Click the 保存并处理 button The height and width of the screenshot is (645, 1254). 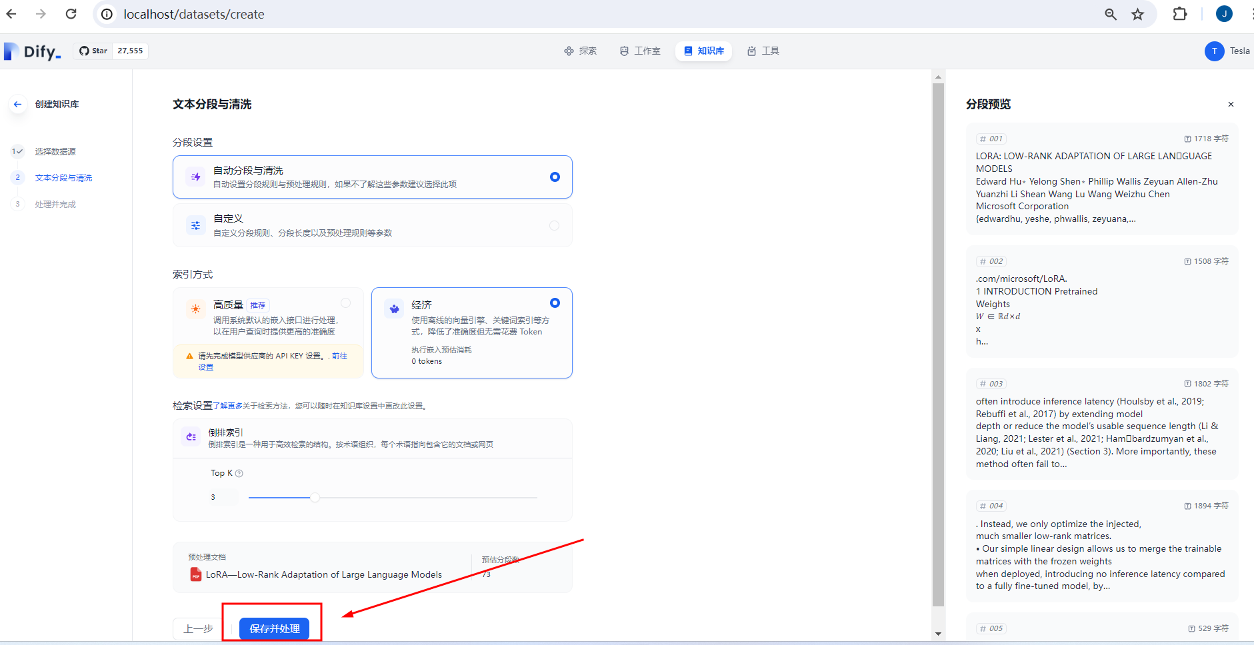point(274,629)
